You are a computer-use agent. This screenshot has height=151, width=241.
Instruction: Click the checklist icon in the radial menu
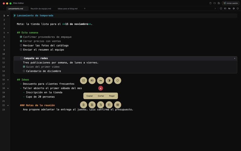click(83, 80)
